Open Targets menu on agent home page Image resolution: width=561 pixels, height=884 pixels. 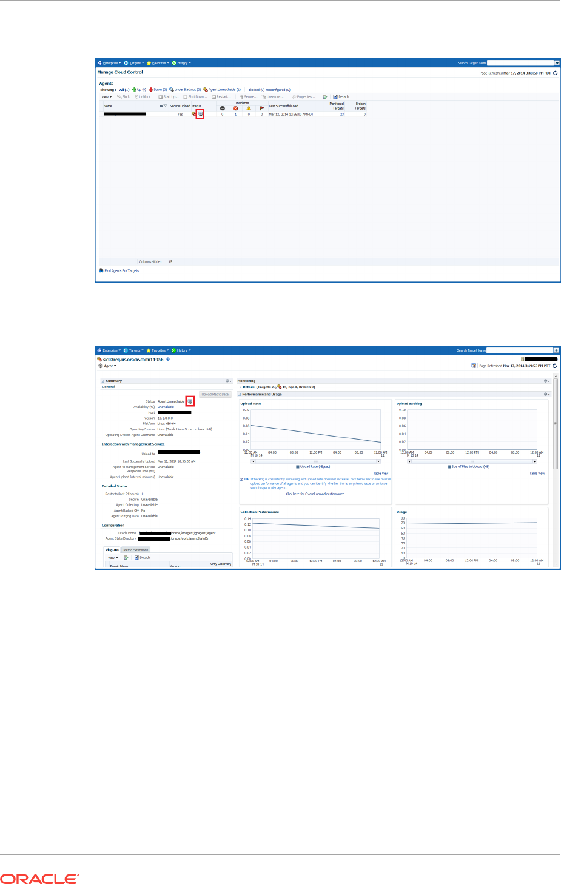click(x=134, y=350)
